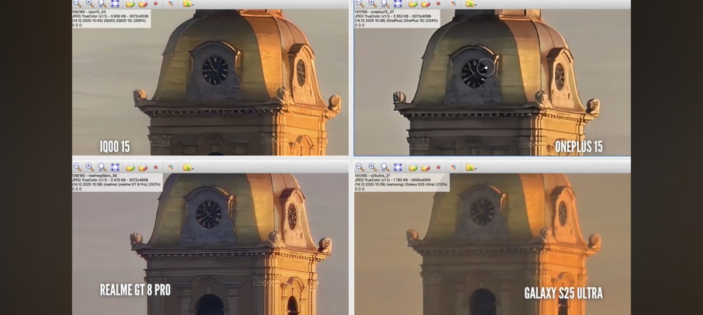Zoom out in the iQOO 15 viewer
Image resolution: width=703 pixels, height=315 pixels.
point(77,3)
